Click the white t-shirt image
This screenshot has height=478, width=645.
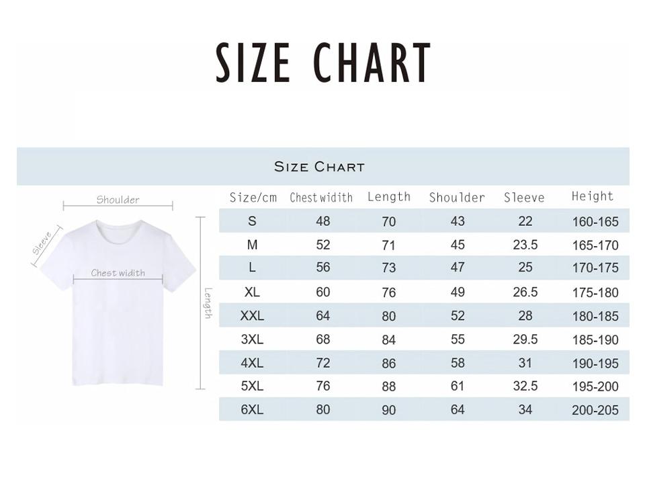[x=118, y=303]
